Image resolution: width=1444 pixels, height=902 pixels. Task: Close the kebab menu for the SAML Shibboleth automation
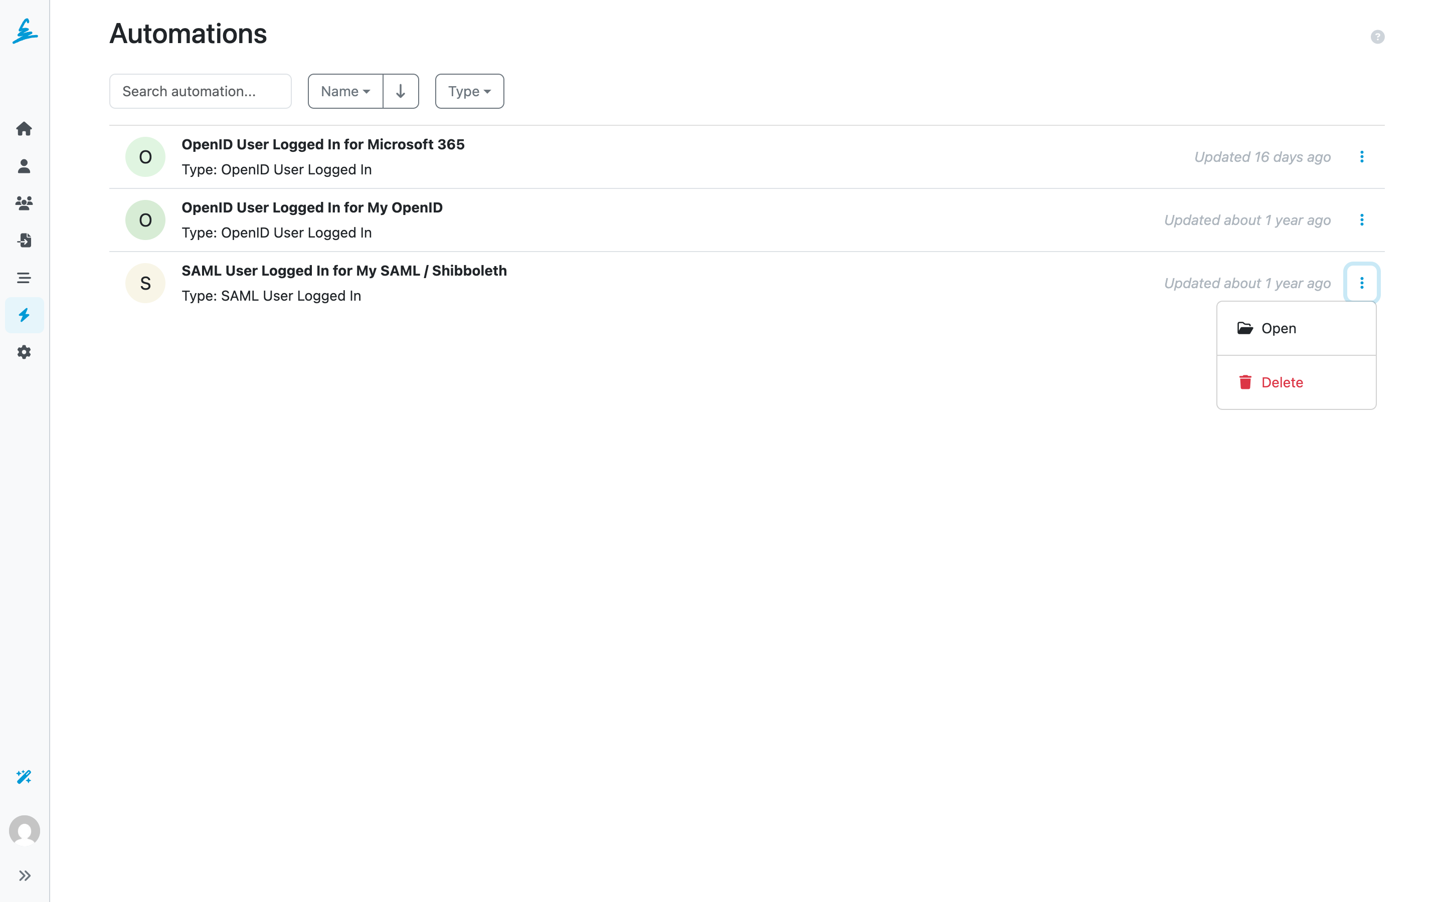[1362, 283]
